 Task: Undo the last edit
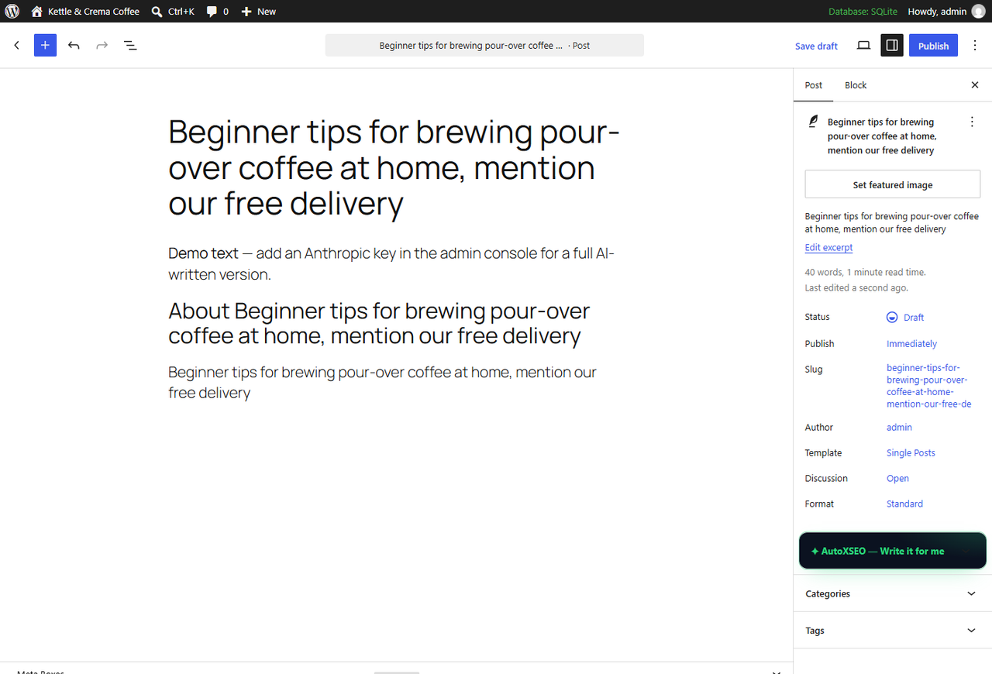click(x=74, y=46)
